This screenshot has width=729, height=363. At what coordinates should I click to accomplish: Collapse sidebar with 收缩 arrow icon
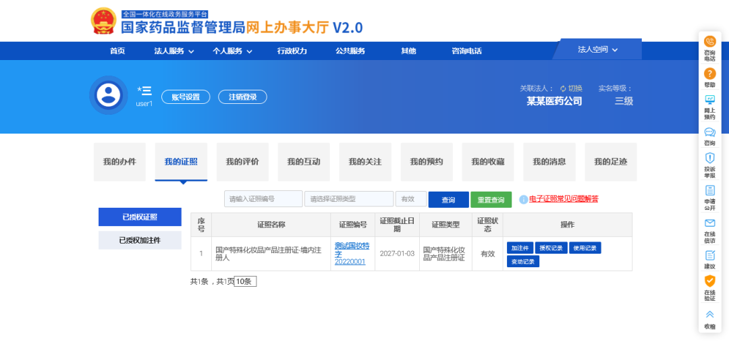[x=709, y=314]
